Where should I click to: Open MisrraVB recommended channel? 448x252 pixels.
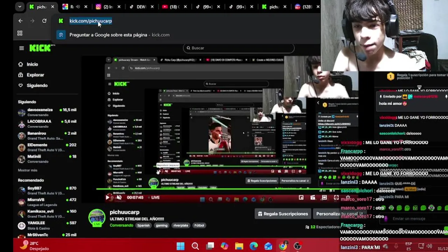click(47, 202)
